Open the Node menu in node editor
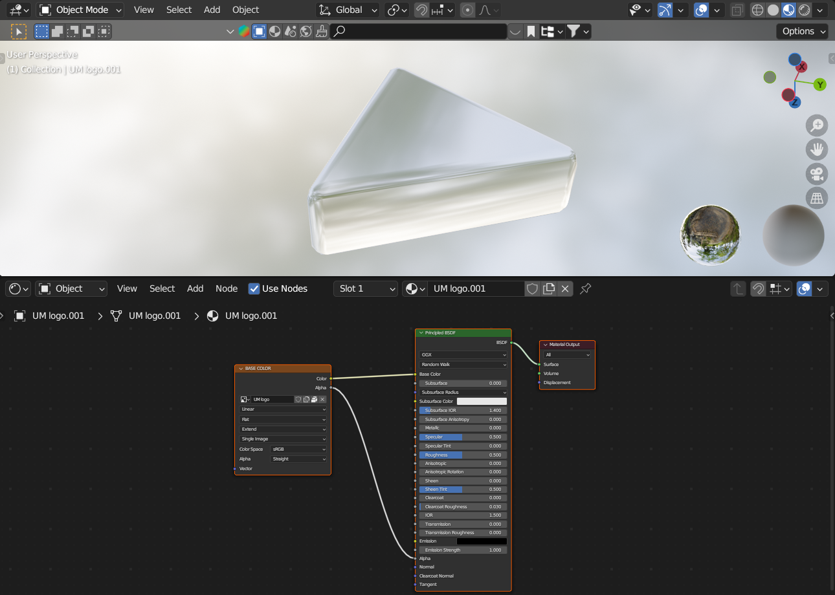 (x=227, y=288)
